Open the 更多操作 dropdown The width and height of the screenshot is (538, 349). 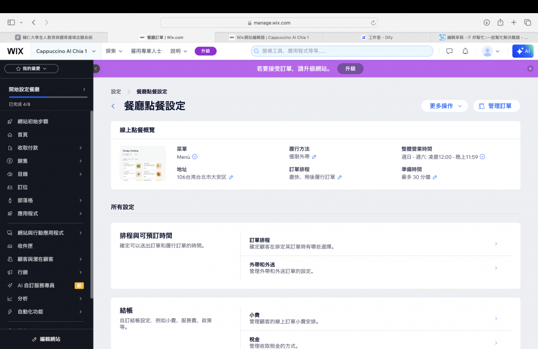[444, 106]
